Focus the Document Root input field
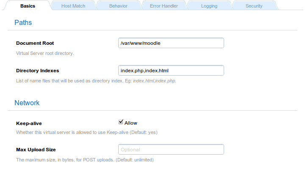The width and height of the screenshot is (305, 169). point(171,43)
